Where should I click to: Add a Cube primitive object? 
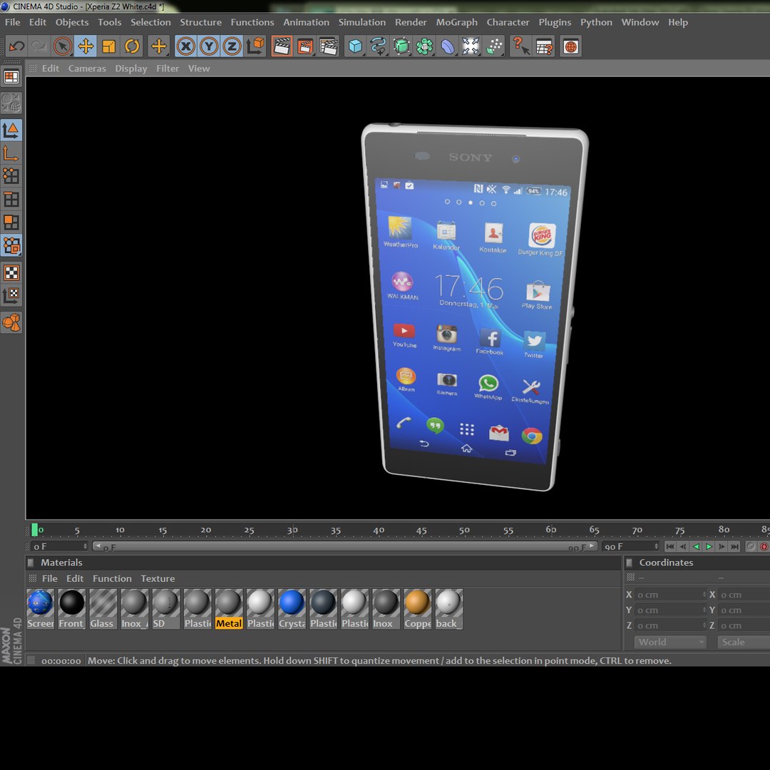355,46
